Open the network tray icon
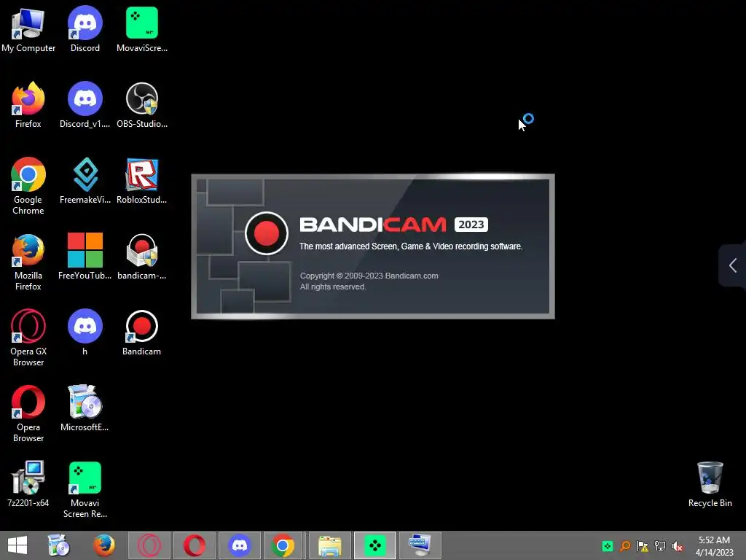This screenshot has height=560, width=746. pyautogui.click(x=660, y=546)
